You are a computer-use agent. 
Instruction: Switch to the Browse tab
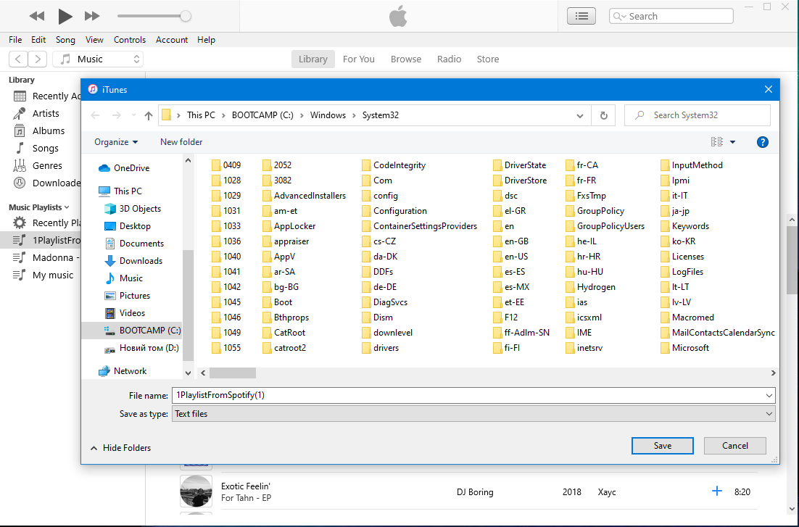(406, 59)
